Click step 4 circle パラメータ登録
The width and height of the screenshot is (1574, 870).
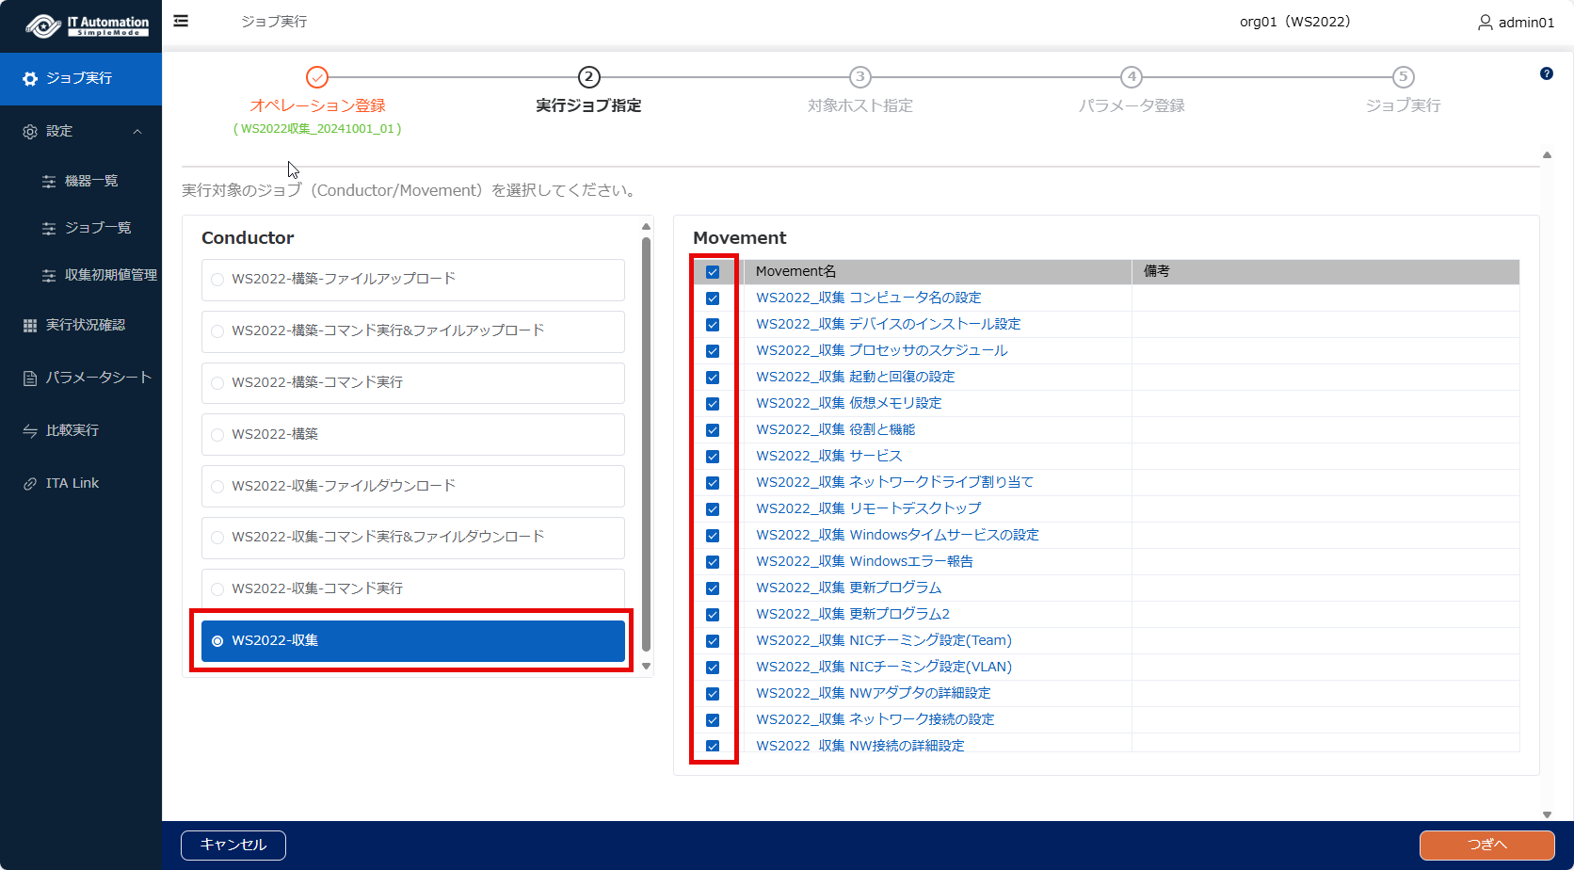tap(1132, 77)
